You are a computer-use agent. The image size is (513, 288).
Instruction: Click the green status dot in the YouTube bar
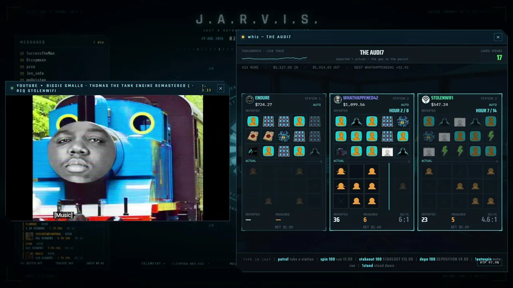tap(12, 88)
